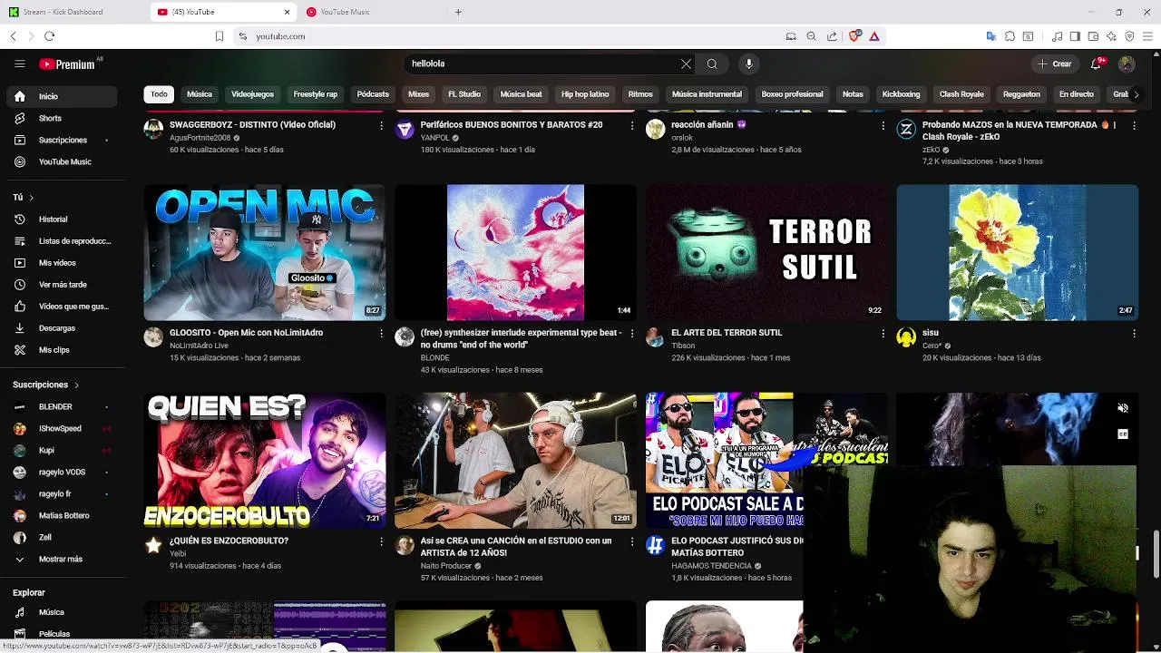Open Suscripciones in the sidebar
Viewport: 1161px width, 653px height.
[62, 140]
